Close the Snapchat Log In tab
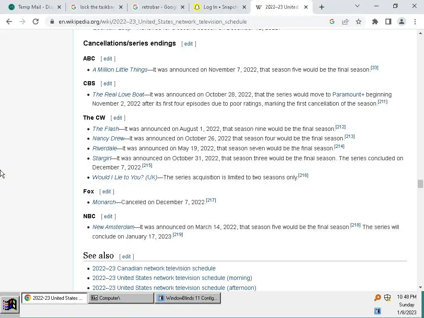The image size is (424, 318). click(244, 7)
